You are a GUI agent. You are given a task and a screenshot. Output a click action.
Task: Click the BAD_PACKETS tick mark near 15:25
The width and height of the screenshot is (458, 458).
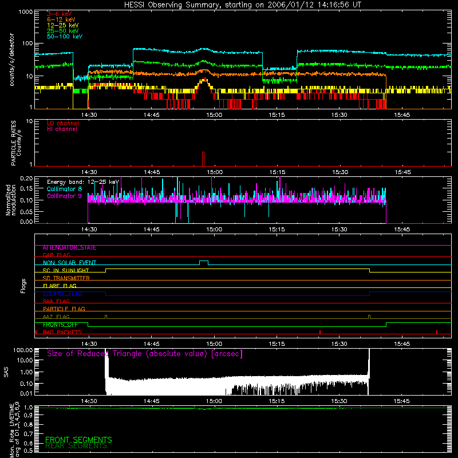point(320,332)
